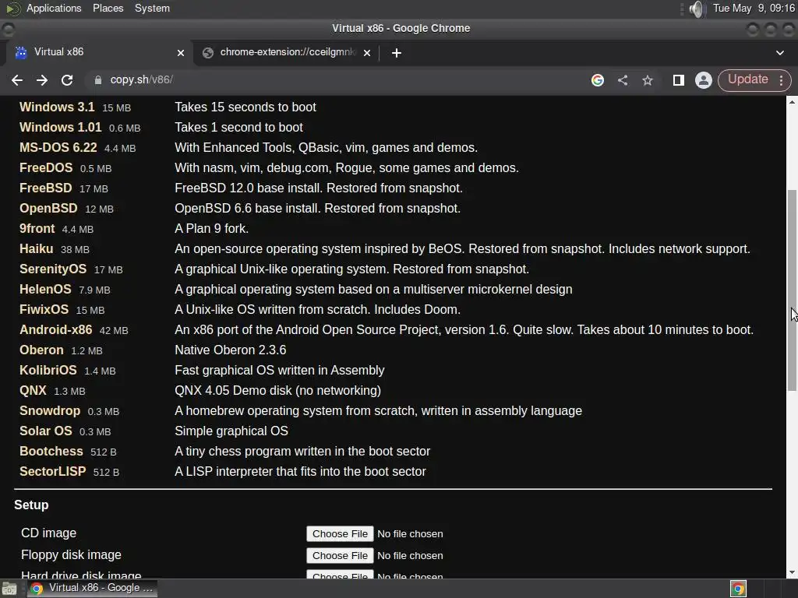Open OpenBSD link
This screenshot has height=598, width=798.
48,209
